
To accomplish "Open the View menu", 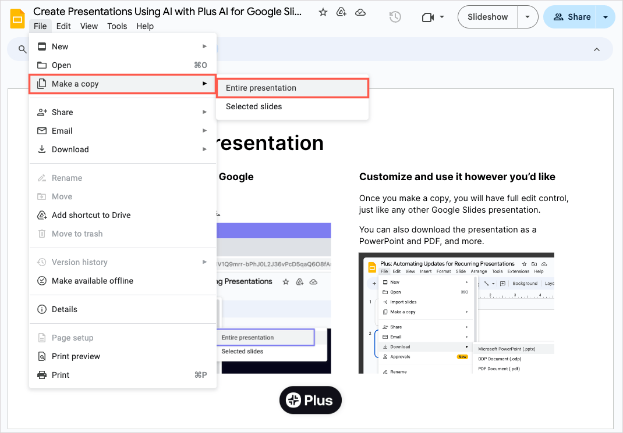I will [x=89, y=26].
